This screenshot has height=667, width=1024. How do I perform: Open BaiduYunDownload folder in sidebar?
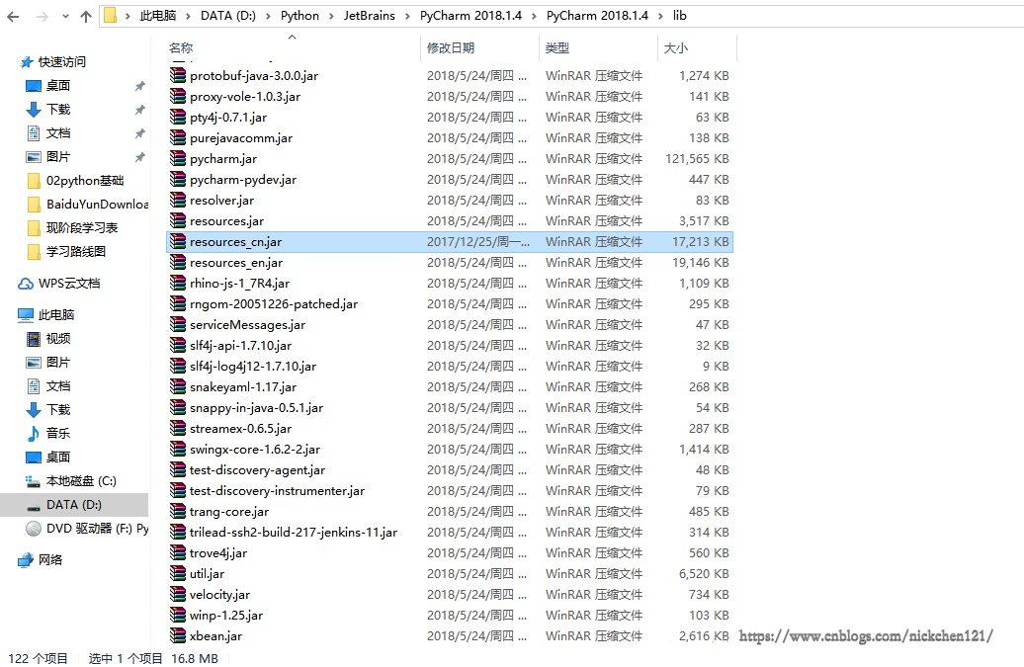click(x=97, y=205)
